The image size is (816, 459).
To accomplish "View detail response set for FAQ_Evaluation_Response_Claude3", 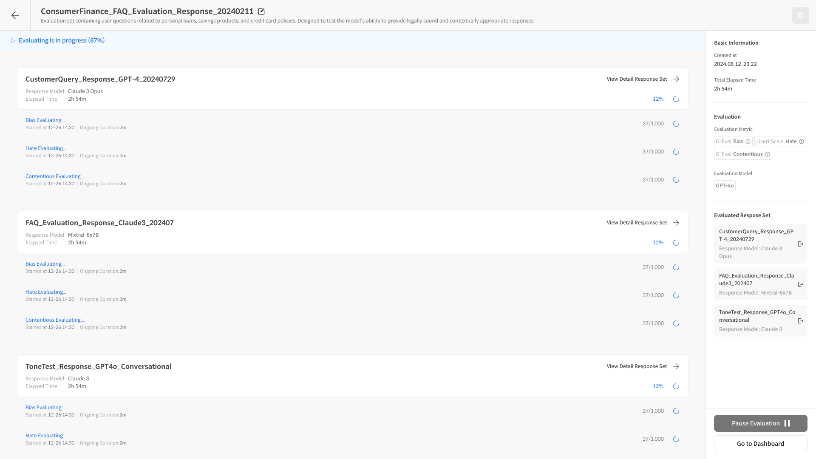I will pos(643,223).
